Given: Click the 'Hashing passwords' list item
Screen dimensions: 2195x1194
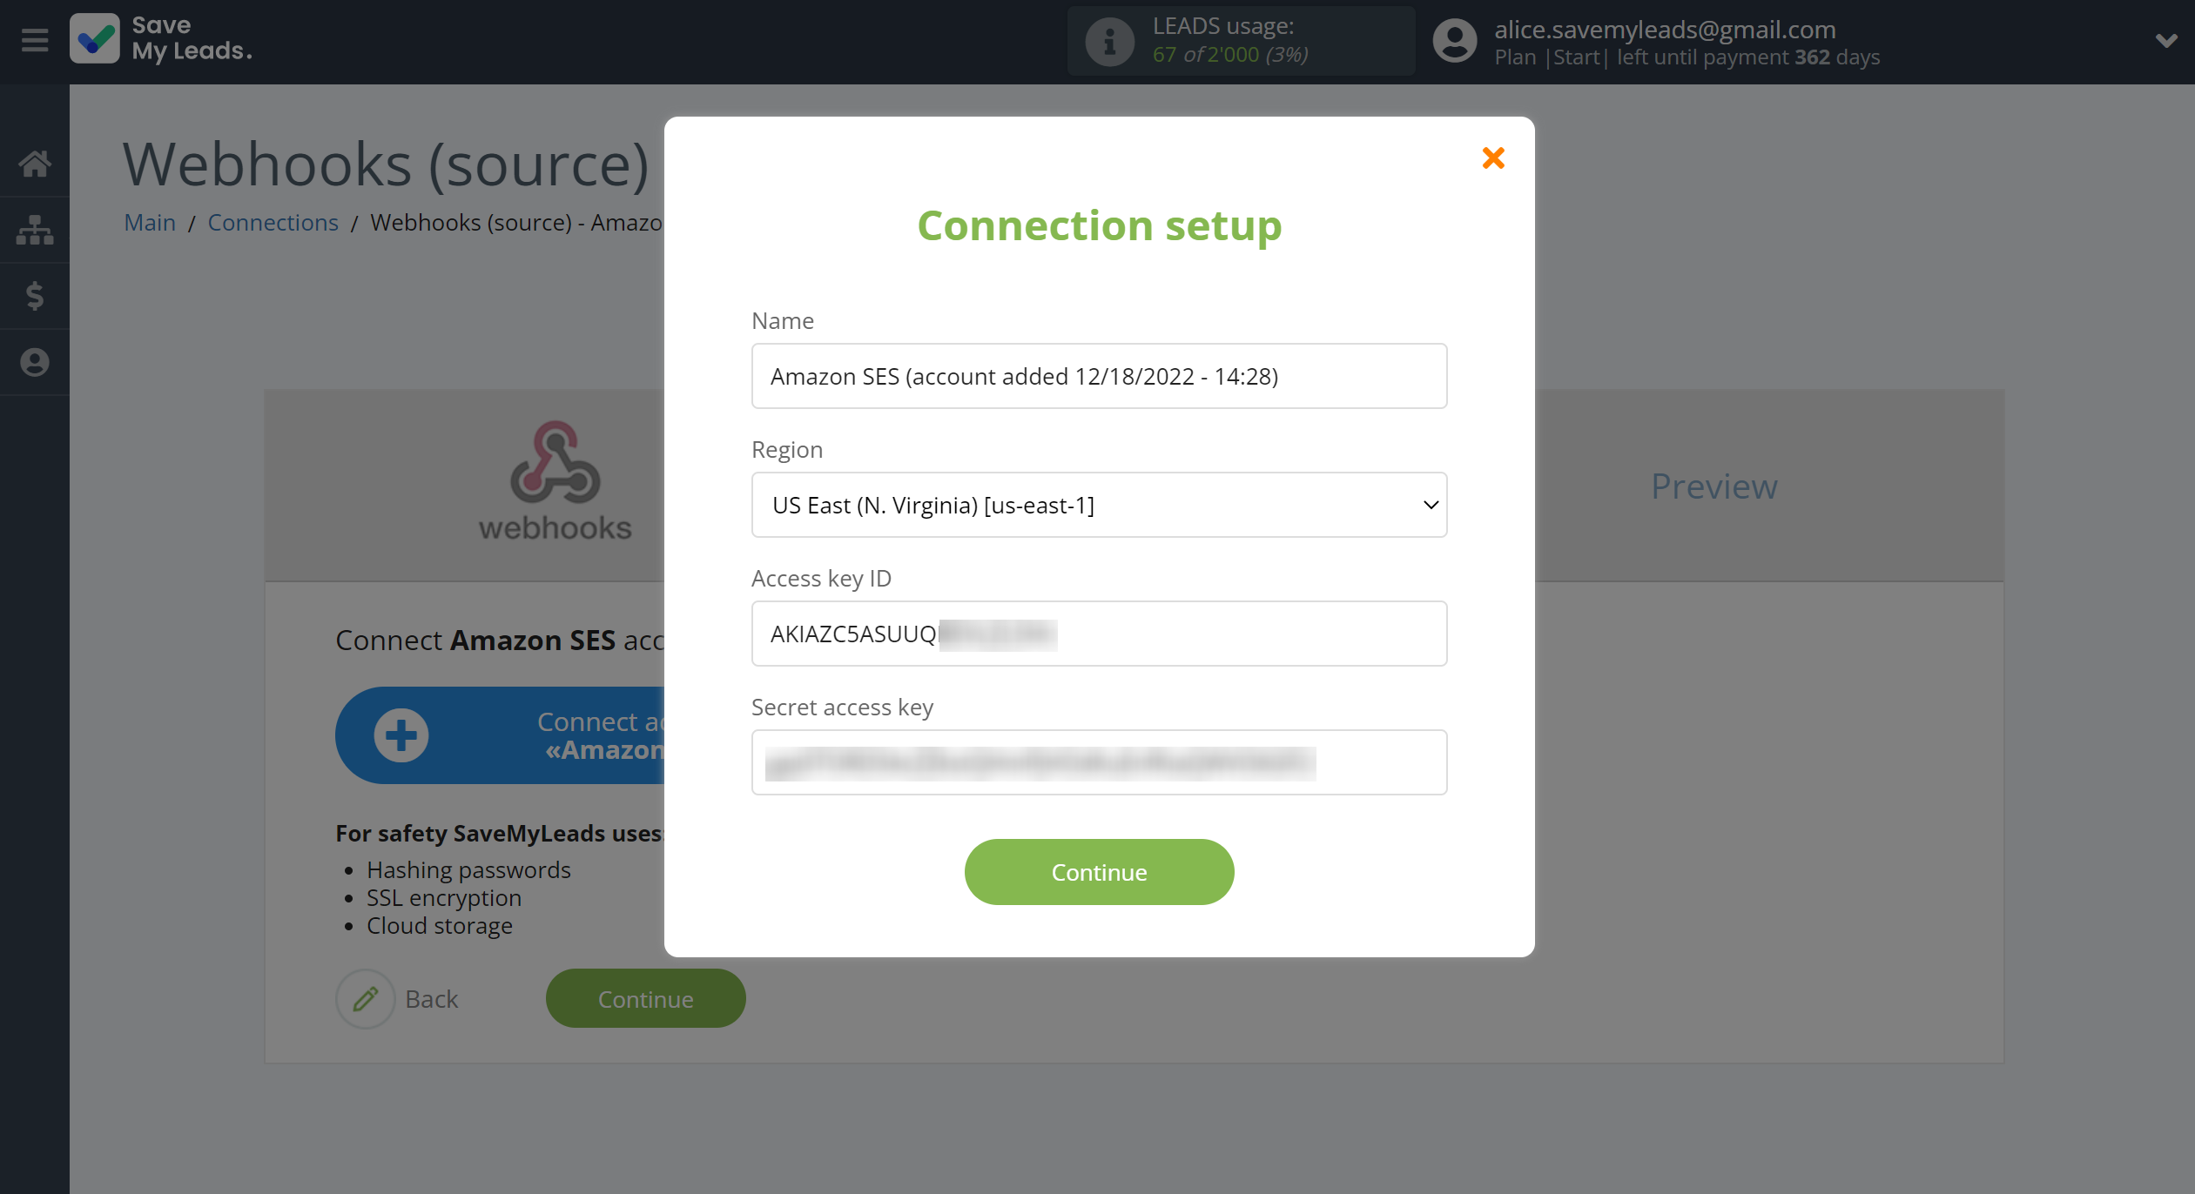Looking at the screenshot, I should (468, 870).
